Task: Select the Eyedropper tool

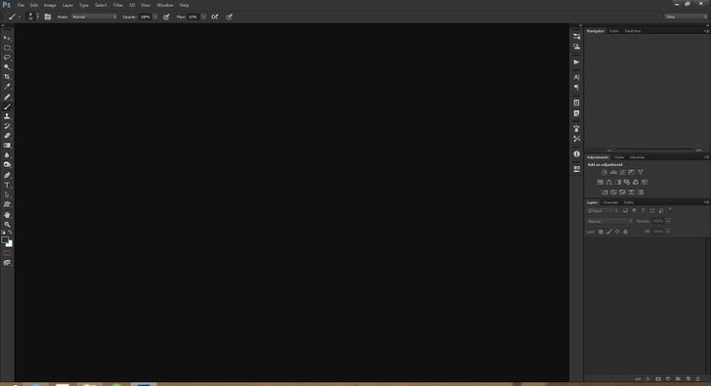Action: tap(7, 87)
